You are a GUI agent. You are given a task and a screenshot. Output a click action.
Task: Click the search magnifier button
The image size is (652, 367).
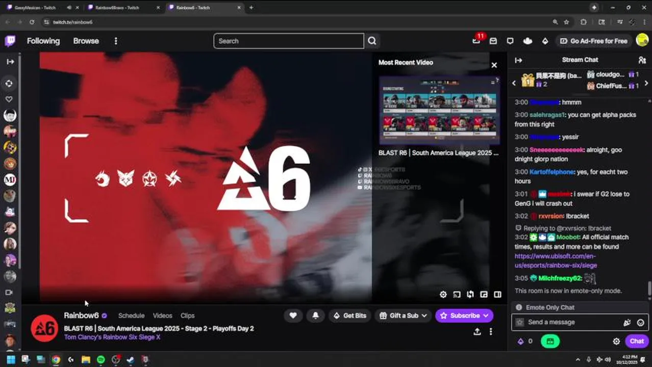pos(372,41)
